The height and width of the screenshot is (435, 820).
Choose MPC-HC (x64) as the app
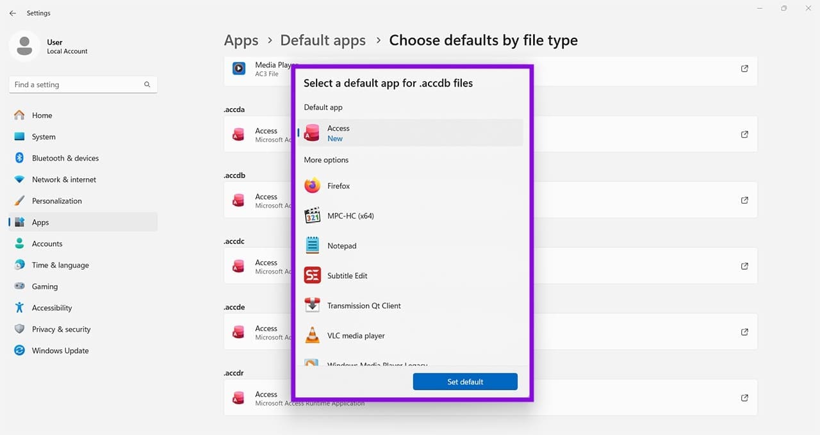tap(410, 216)
